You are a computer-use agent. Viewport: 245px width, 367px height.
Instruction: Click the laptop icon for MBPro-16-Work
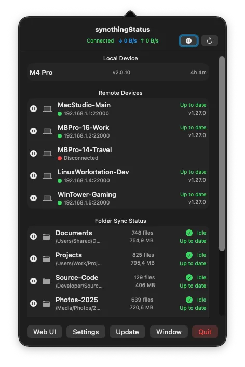coord(47,131)
